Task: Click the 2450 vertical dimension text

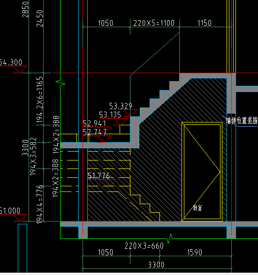Action: [40, 18]
